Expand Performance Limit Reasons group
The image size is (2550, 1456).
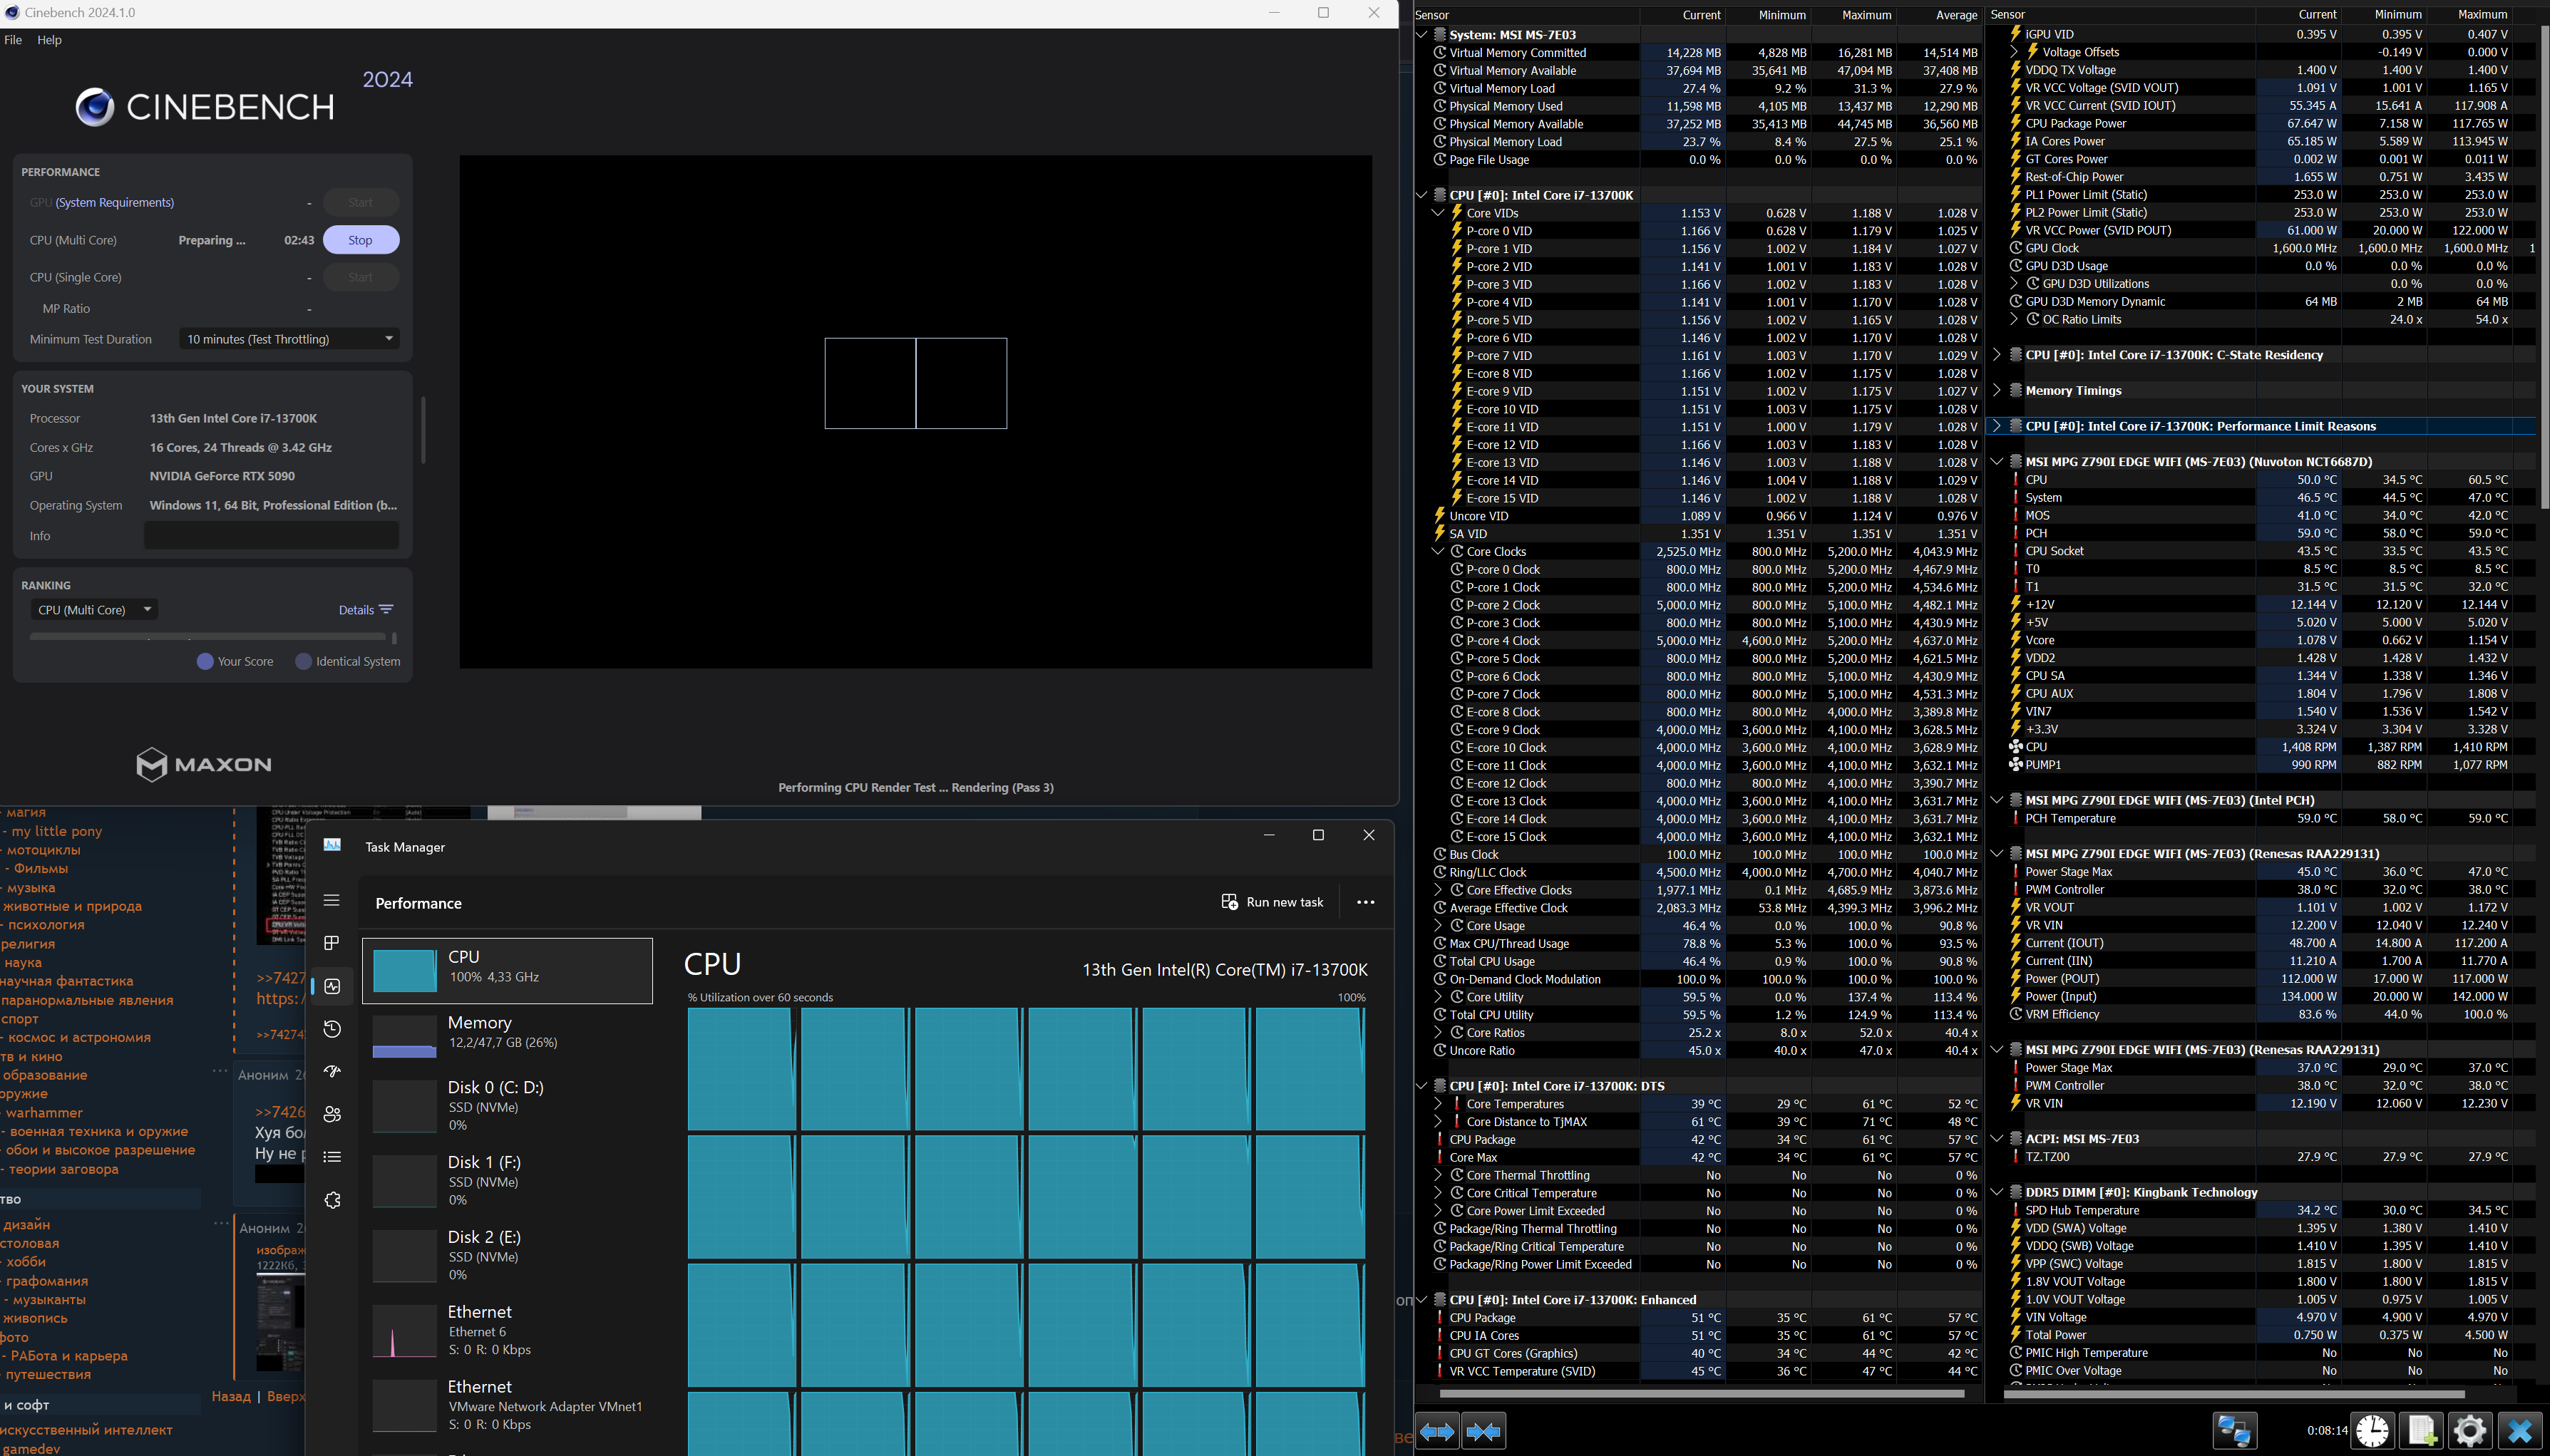pyautogui.click(x=1997, y=426)
